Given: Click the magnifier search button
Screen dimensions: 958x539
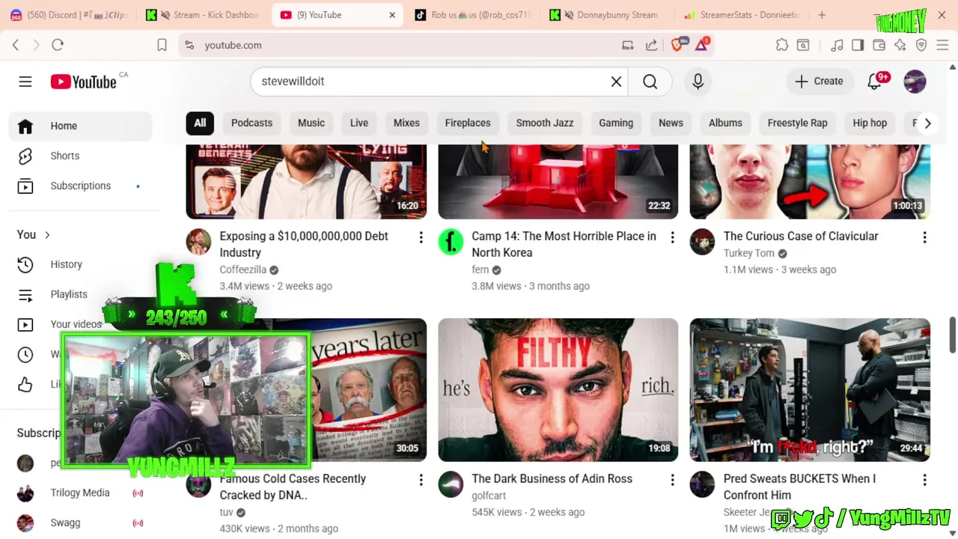Looking at the screenshot, I should 650,82.
